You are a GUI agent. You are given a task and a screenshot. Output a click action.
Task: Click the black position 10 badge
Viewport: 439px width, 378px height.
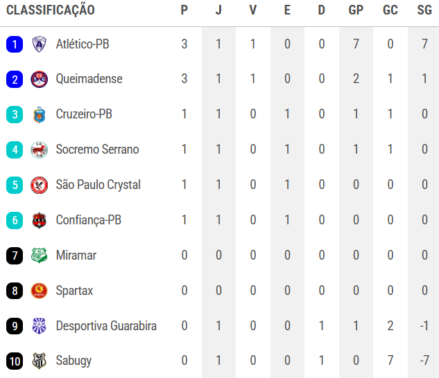click(14, 361)
